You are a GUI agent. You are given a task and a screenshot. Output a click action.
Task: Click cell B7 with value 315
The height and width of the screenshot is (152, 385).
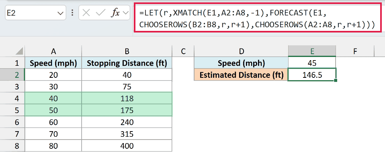(127, 134)
